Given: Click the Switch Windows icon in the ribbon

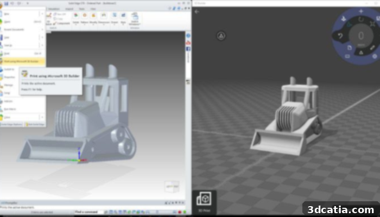Looking at the screenshot, I should (135, 16).
